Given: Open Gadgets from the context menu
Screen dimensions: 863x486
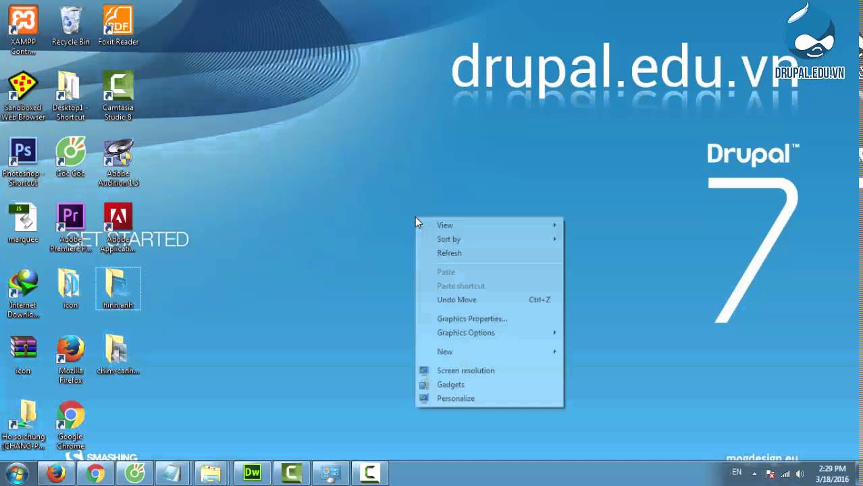Looking at the screenshot, I should pyautogui.click(x=490, y=385).
